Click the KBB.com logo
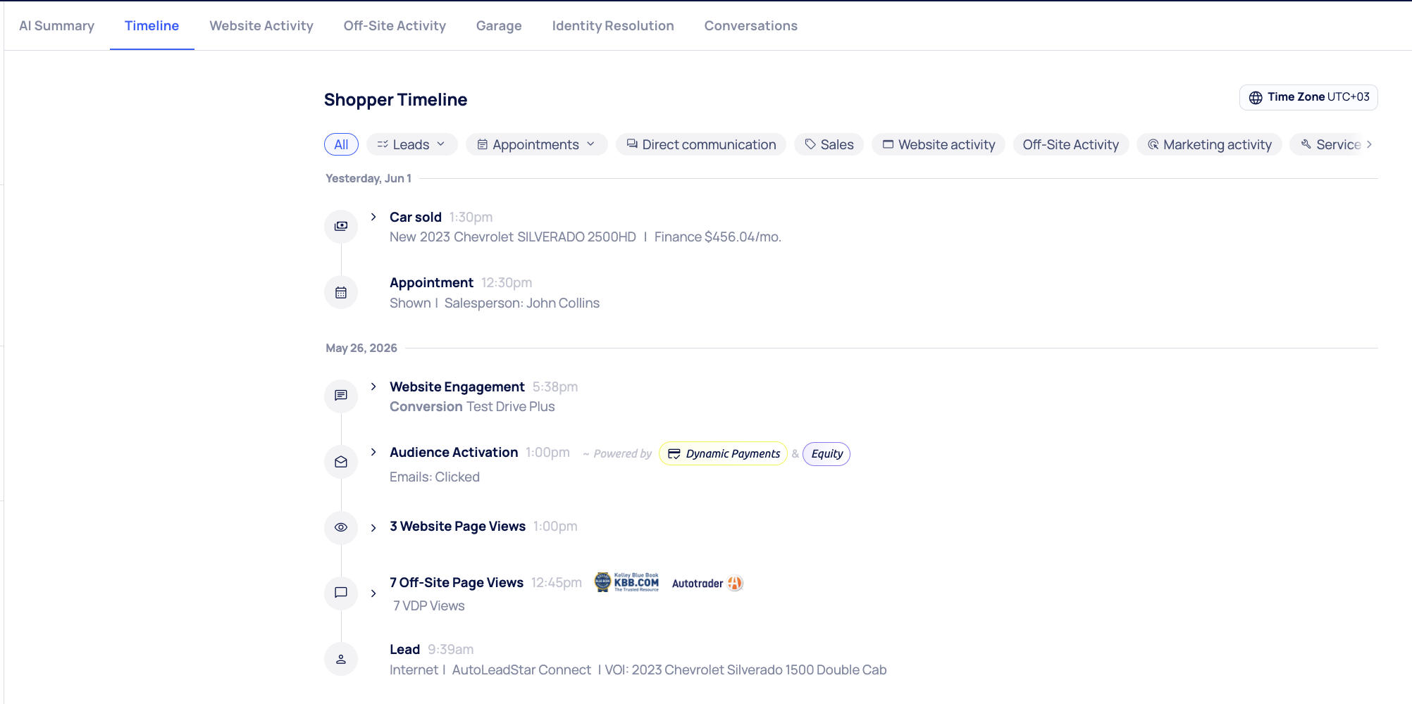 pos(627,582)
